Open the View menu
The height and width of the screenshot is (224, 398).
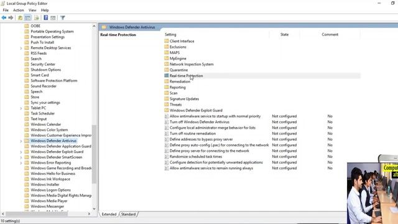32,10
